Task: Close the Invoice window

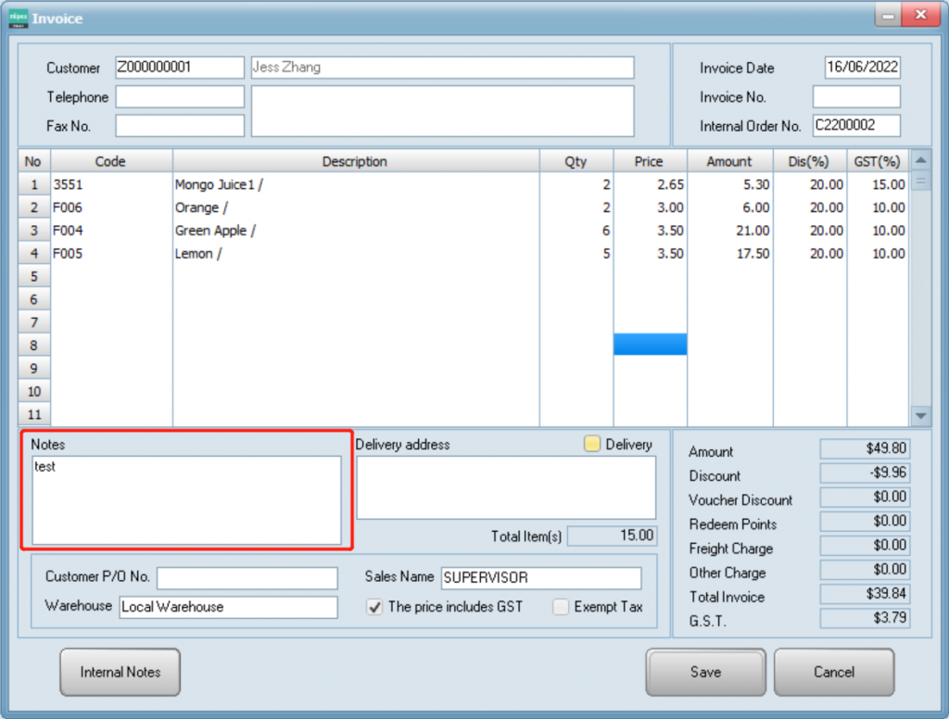Action: [x=920, y=16]
